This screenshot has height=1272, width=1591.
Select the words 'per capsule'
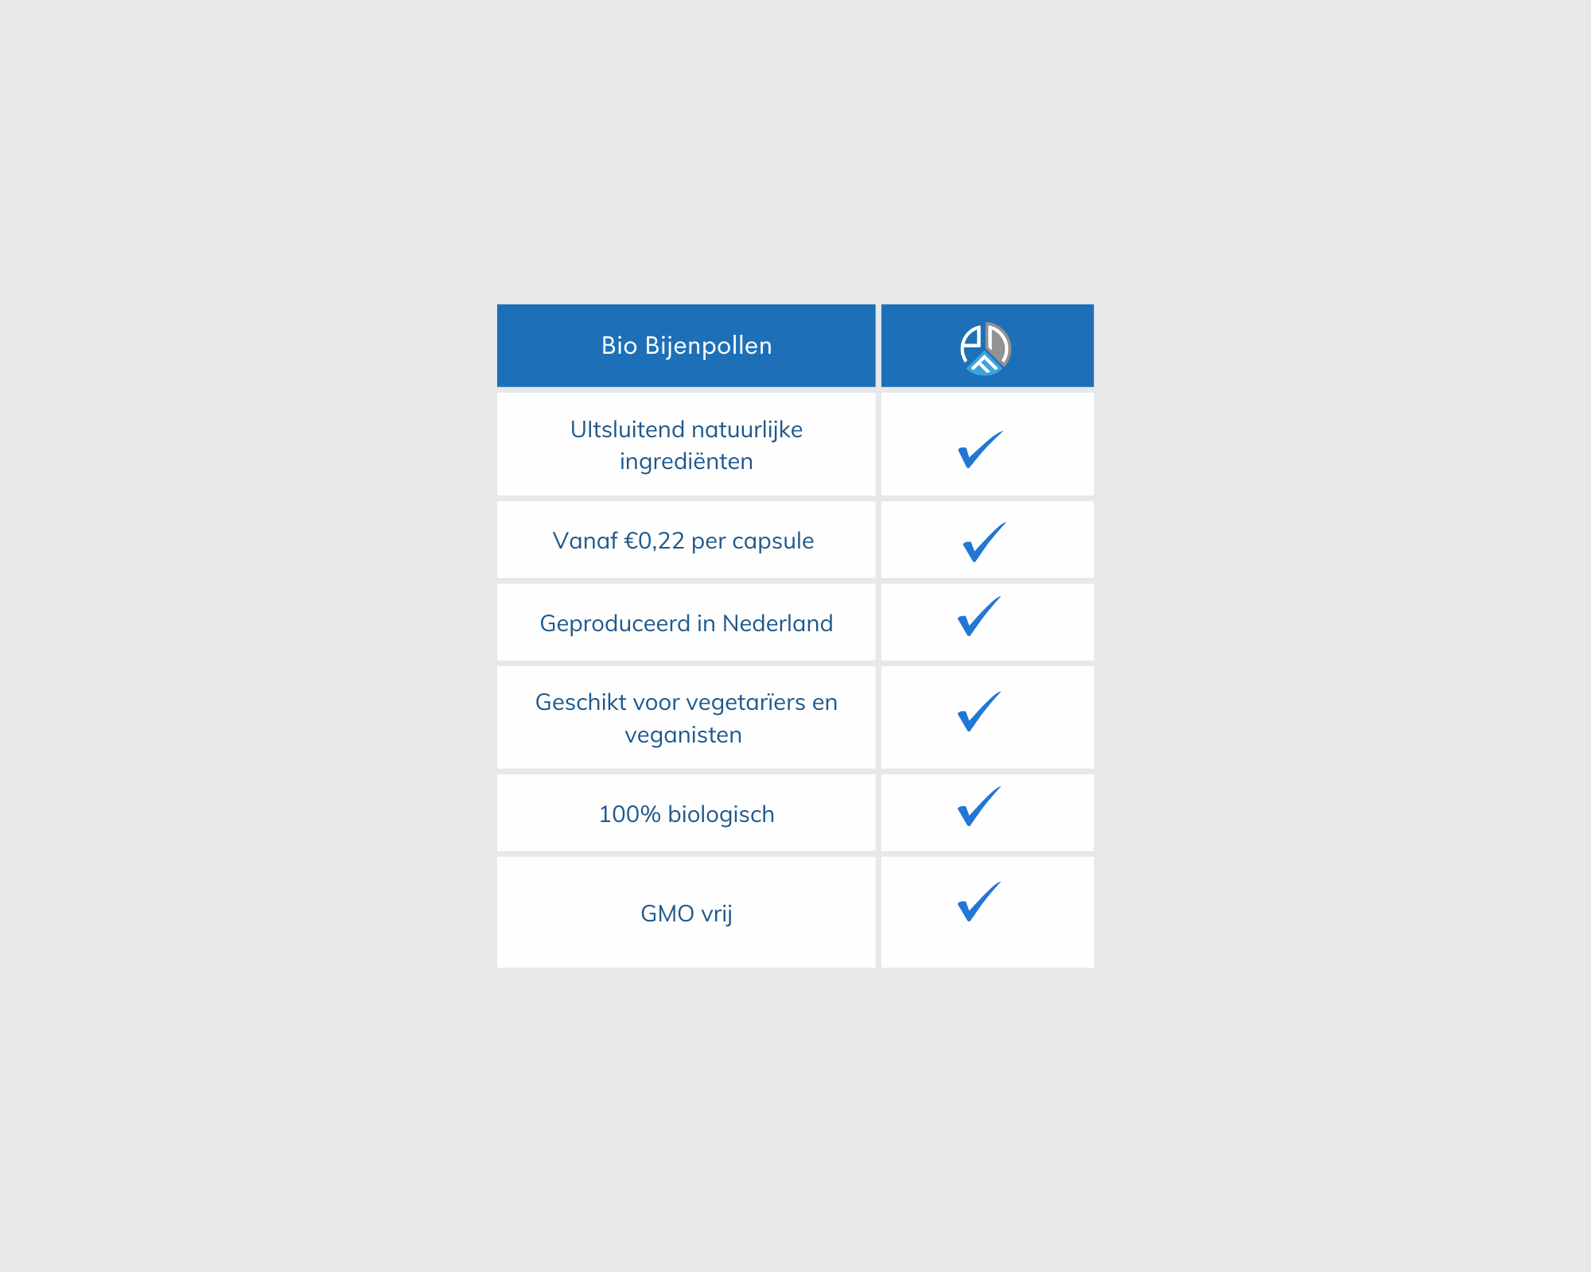coord(753,541)
